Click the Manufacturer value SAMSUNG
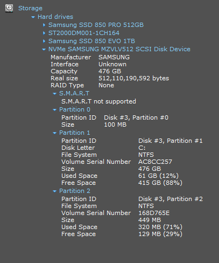The height and width of the screenshot is (263, 219). [x=114, y=57]
